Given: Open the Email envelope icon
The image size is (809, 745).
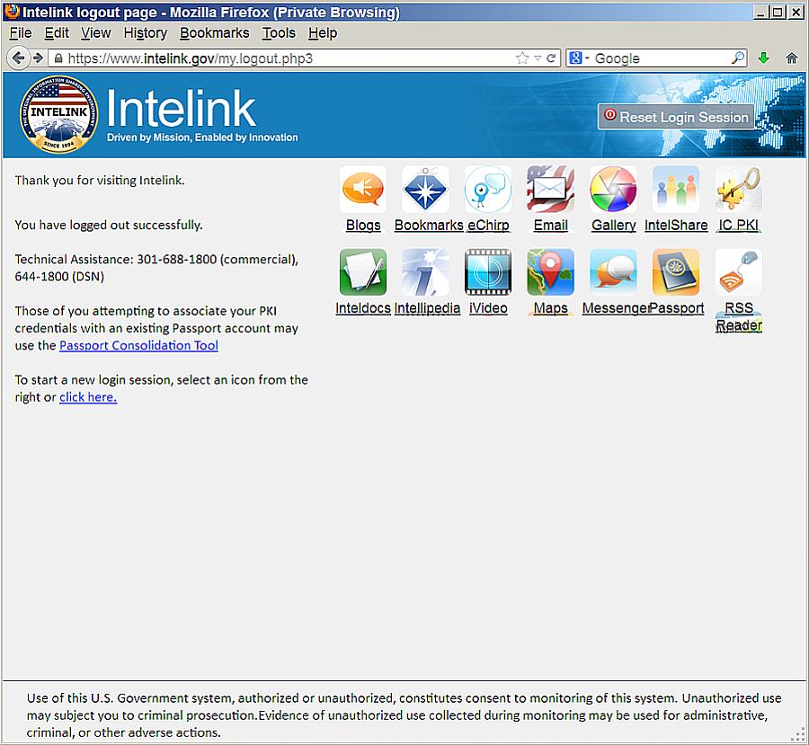Looking at the screenshot, I should pos(550,190).
